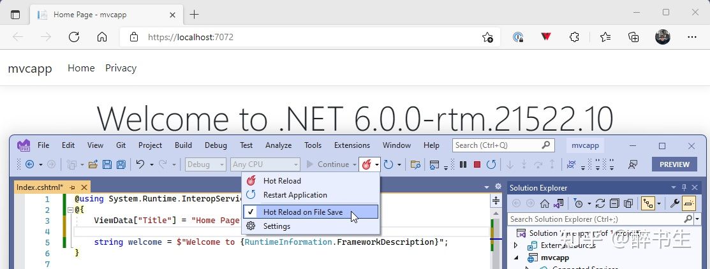Click Solution Explorer Home icon
The height and width of the screenshot is (269, 710).
(545, 203)
